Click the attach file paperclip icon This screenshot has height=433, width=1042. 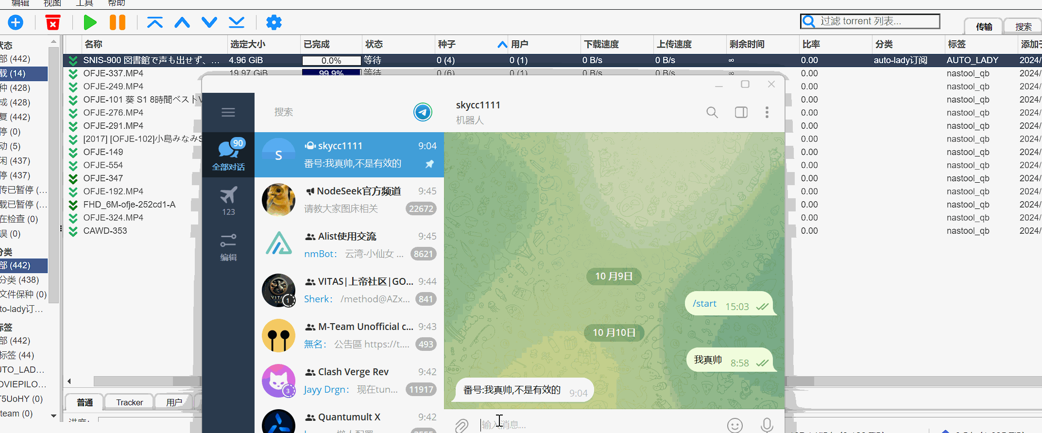pyautogui.click(x=461, y=425)
